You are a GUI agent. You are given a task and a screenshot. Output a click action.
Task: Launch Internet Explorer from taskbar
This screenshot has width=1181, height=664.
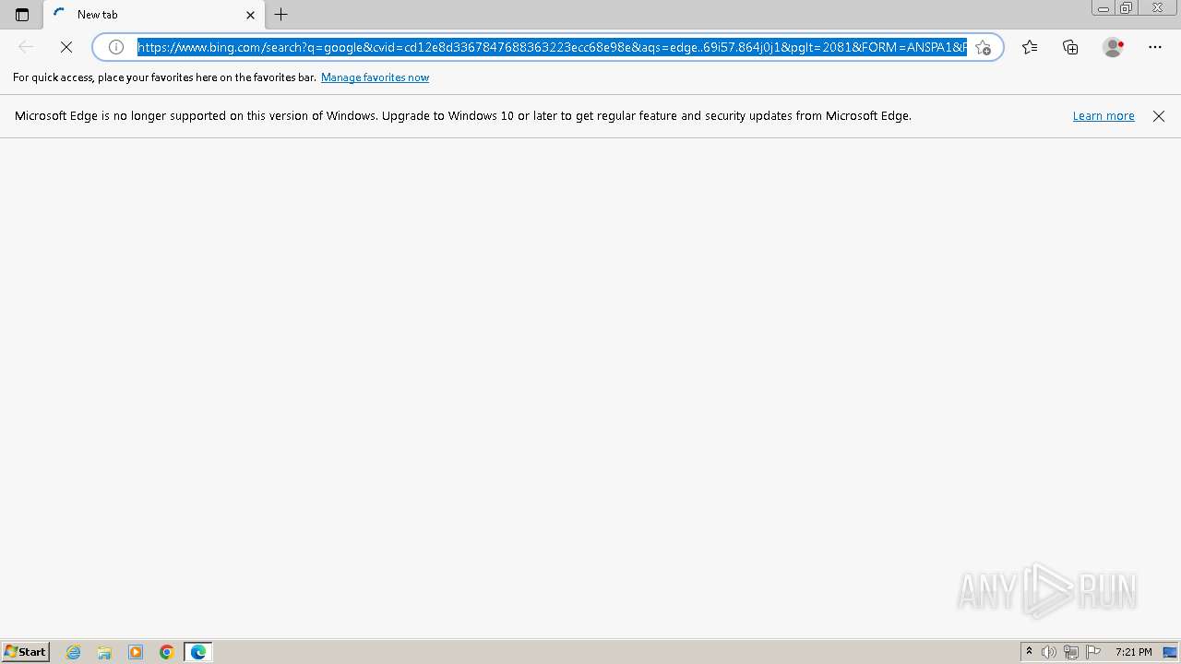(x=74, y=652)
